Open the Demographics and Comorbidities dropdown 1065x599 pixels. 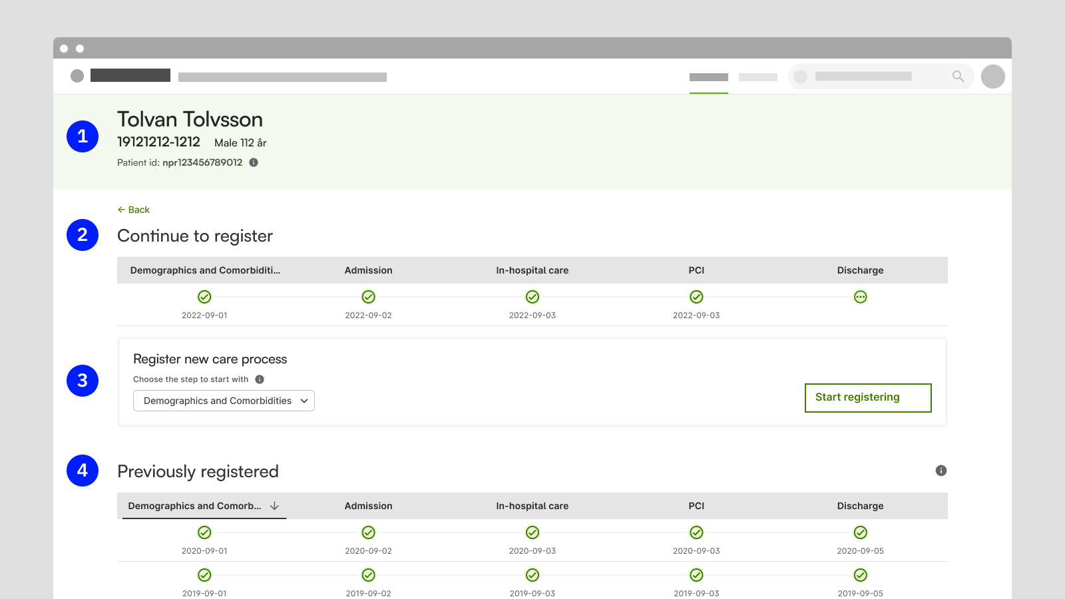(x=224, y=401)
